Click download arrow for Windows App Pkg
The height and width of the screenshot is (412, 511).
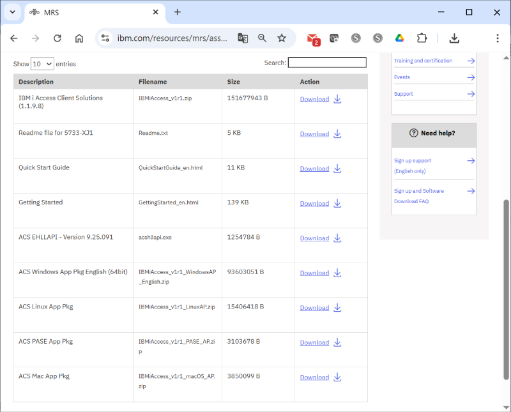click(x=337, y=273)
